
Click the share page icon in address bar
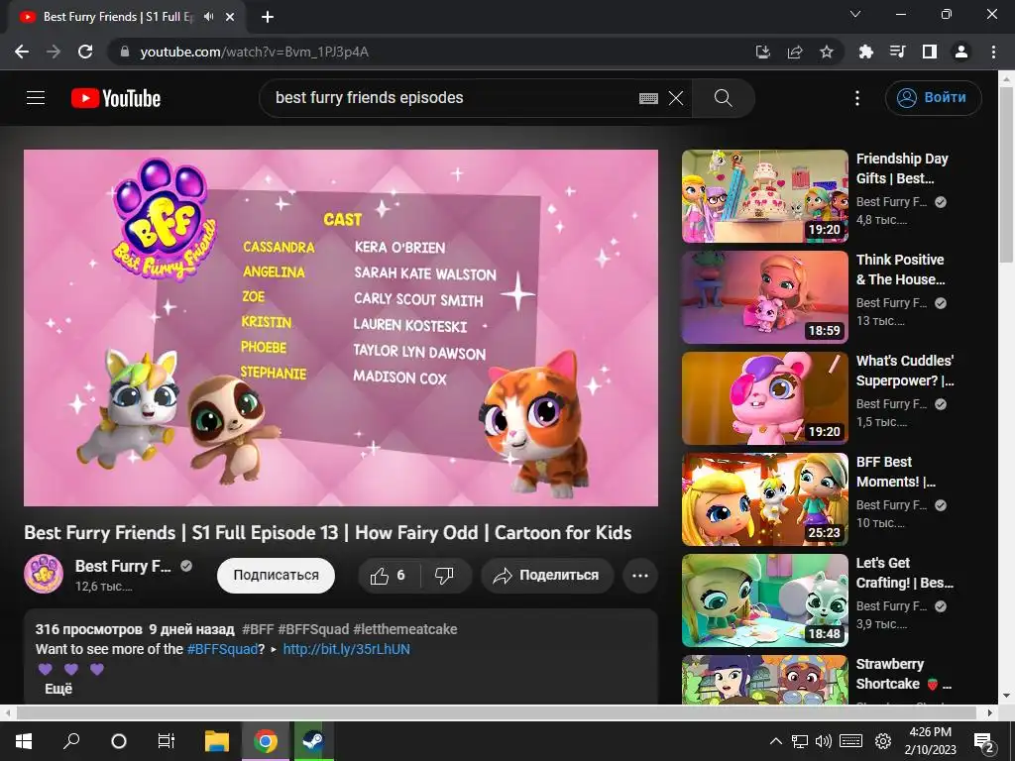(795, 52)
